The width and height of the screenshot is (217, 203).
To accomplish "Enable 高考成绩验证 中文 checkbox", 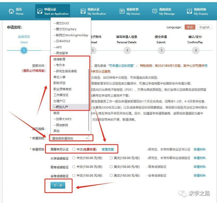I will (74, 167).
